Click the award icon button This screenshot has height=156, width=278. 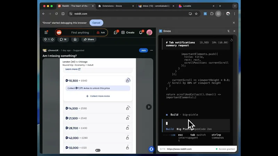pyautogui.click(x=75, y=39)
